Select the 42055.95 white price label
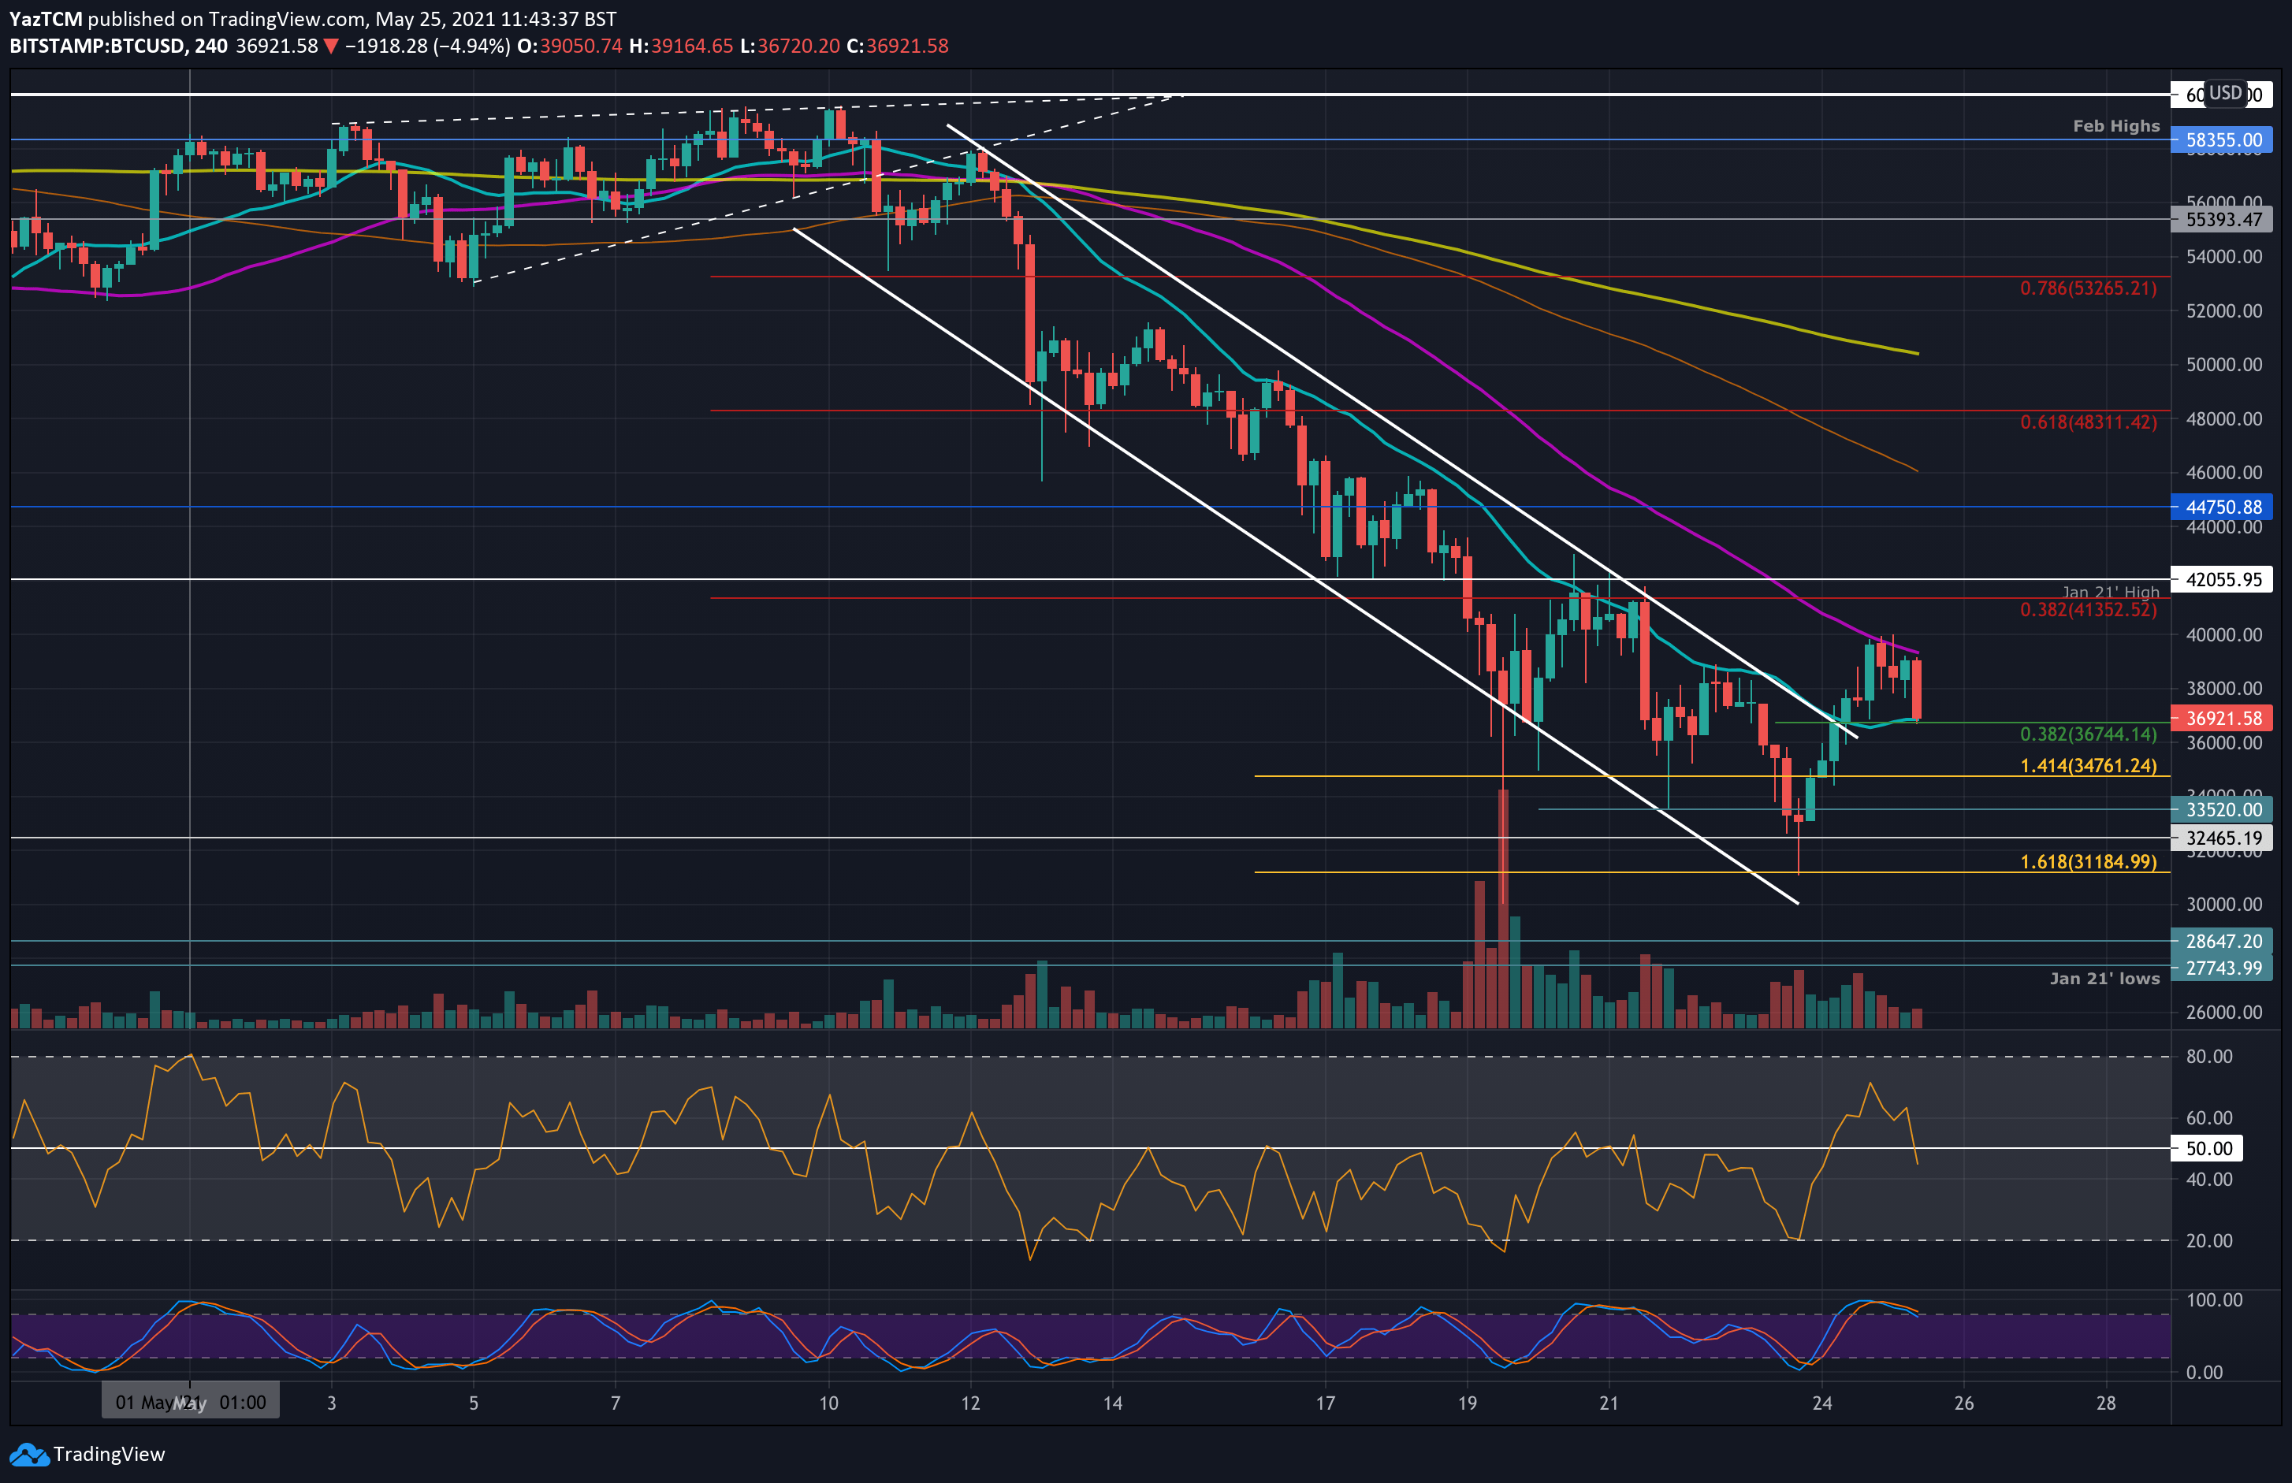 pos(2222,580)
